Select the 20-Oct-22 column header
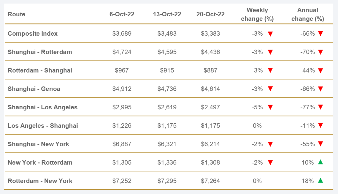 [210, 14]
